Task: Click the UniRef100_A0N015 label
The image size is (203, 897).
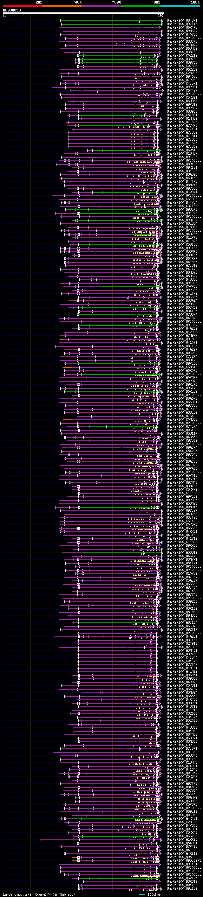Action: click(182, 507)
